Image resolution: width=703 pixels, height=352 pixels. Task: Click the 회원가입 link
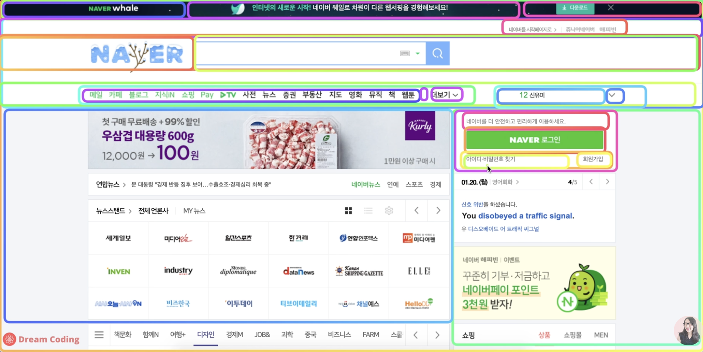coord(593,159)
